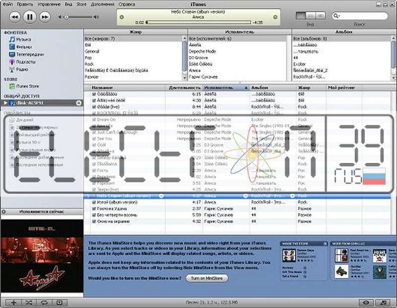Click the previous track rewind button
The height and width of the screenshot is (308, 397).
15,17
